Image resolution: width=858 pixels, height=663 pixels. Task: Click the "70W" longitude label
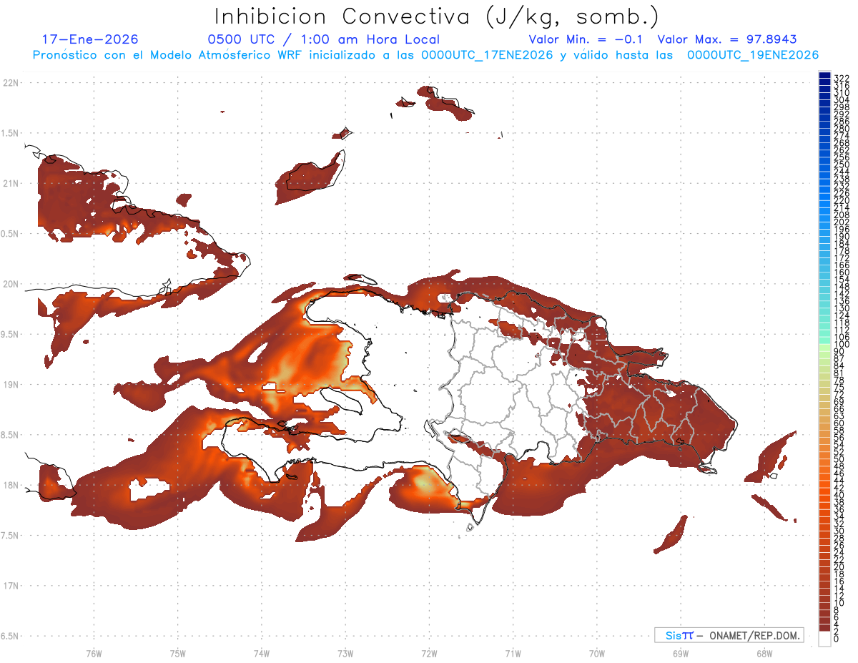click(x=596, y=652)
